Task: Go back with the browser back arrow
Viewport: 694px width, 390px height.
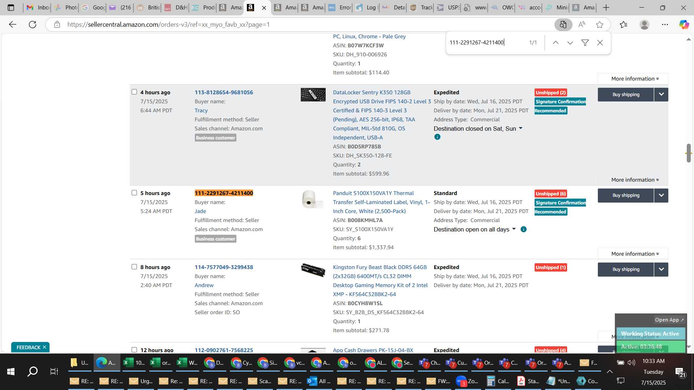Action: [x=13, y=25]
